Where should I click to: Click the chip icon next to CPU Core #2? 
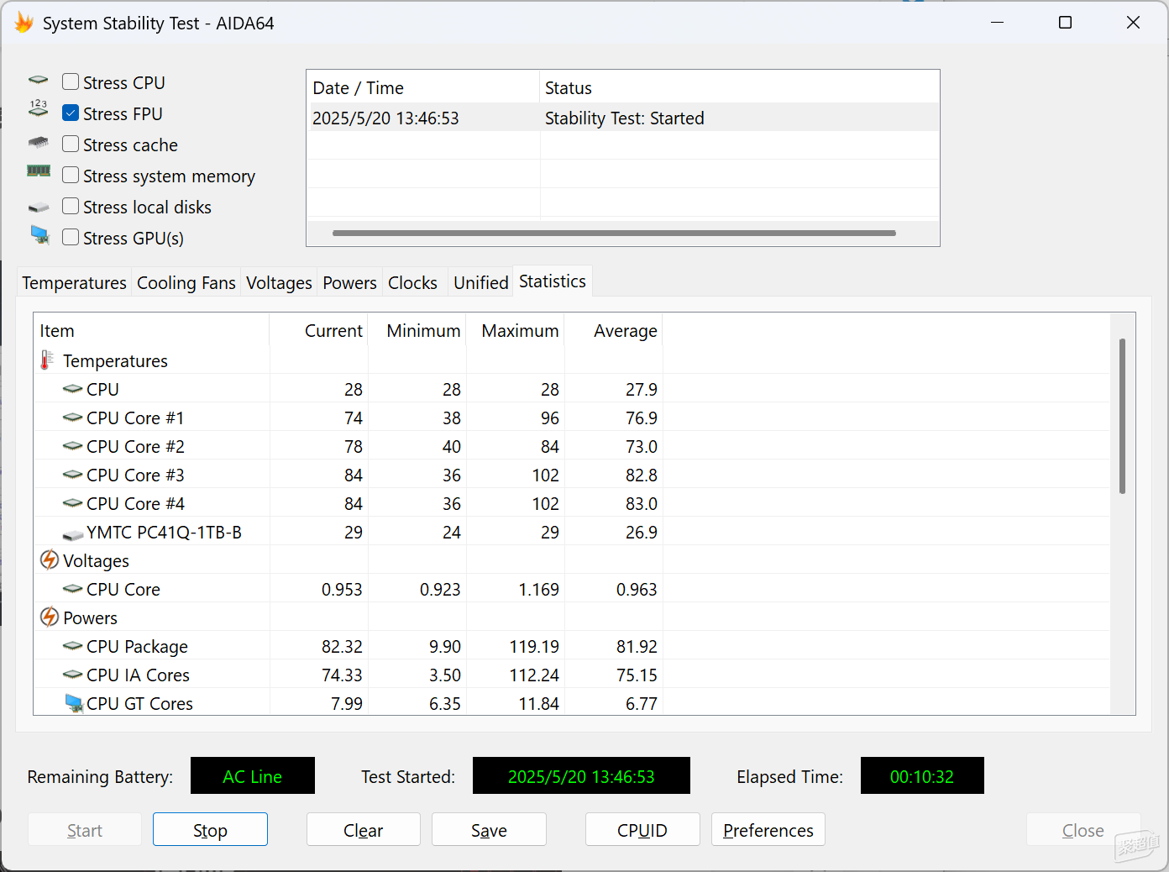point(73,446)
